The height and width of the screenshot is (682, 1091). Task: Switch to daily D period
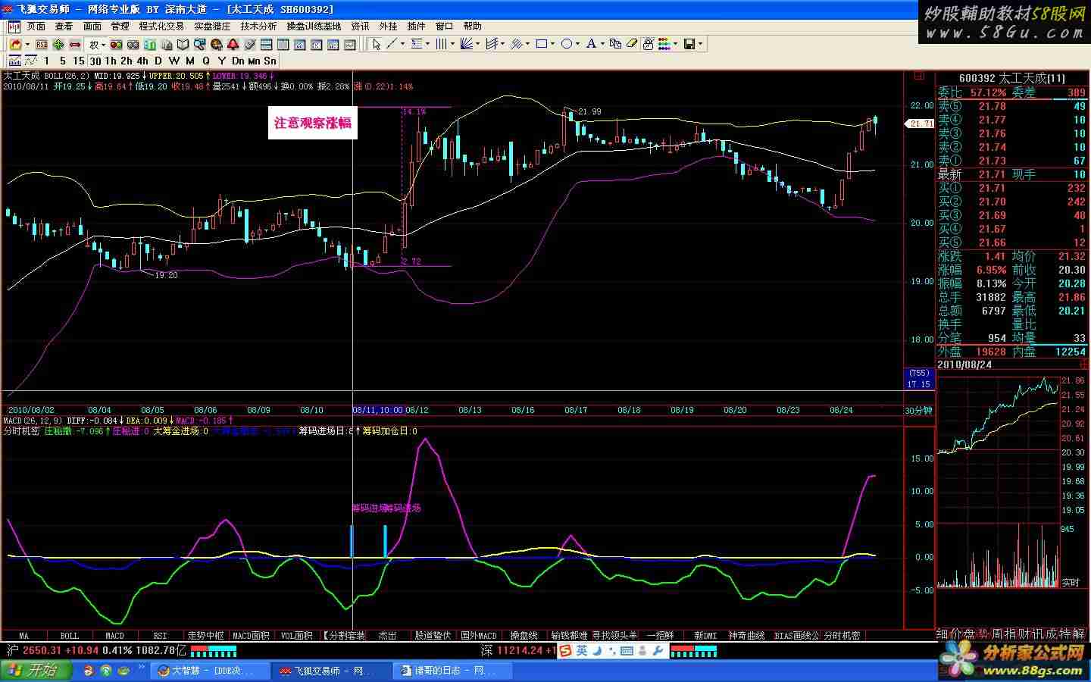pyautogui.click(x=158, y=61)
